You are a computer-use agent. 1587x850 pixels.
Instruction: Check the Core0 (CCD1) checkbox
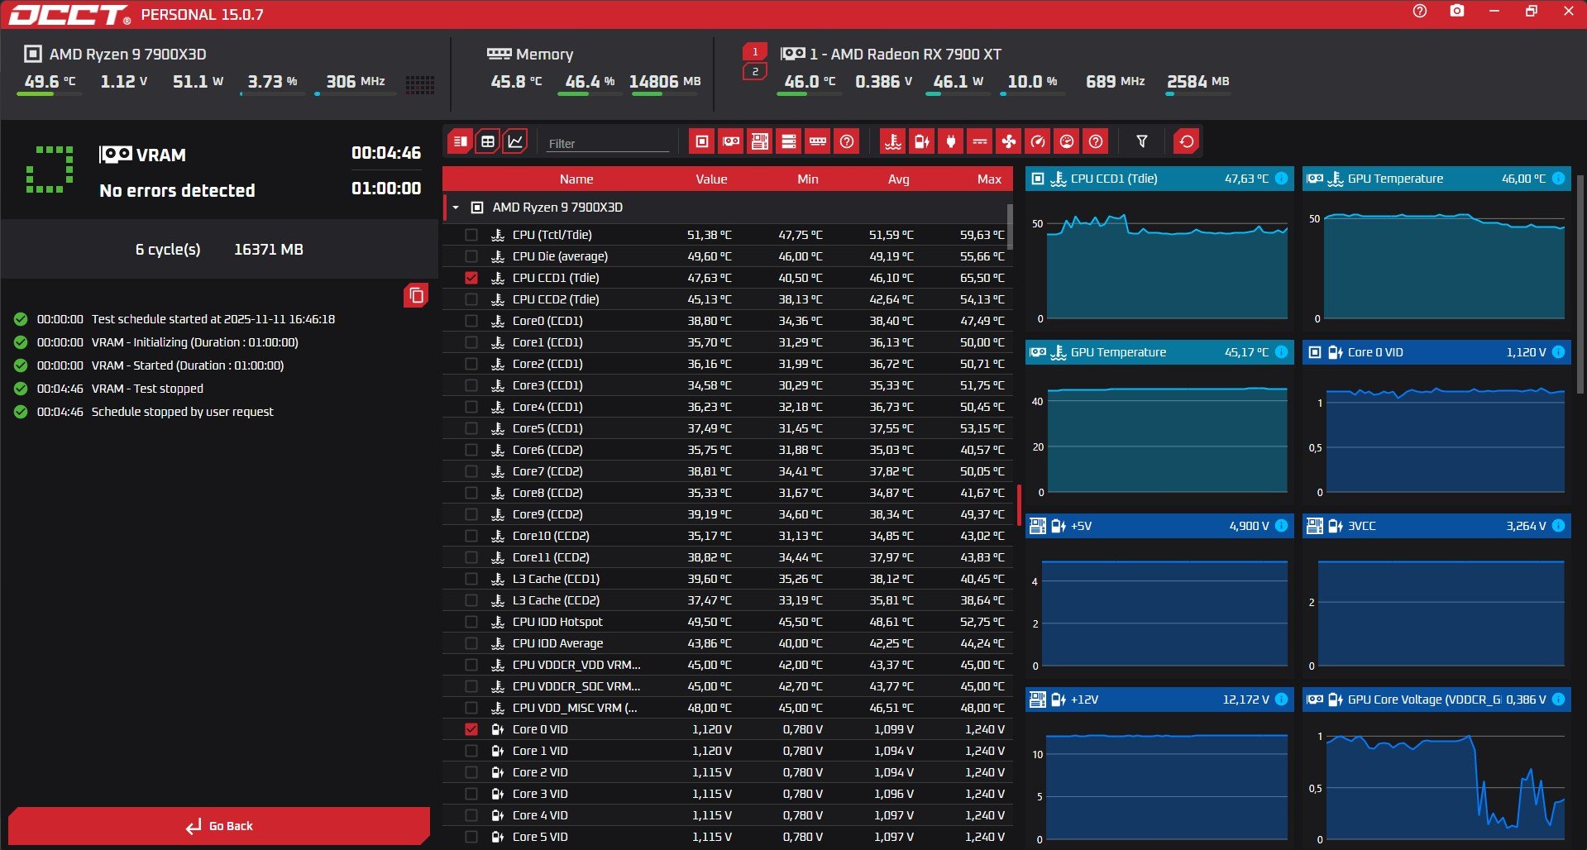click(x=471, y=321)
